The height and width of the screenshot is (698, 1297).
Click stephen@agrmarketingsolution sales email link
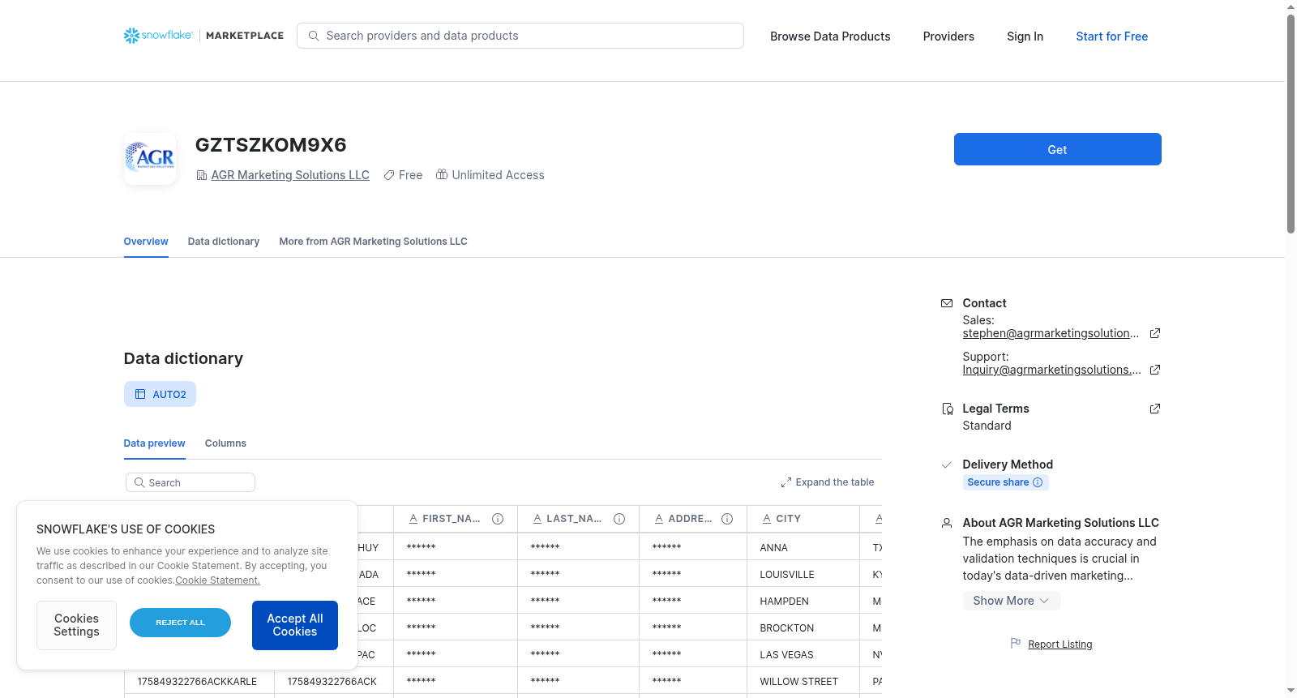(x=1051, y=333)
